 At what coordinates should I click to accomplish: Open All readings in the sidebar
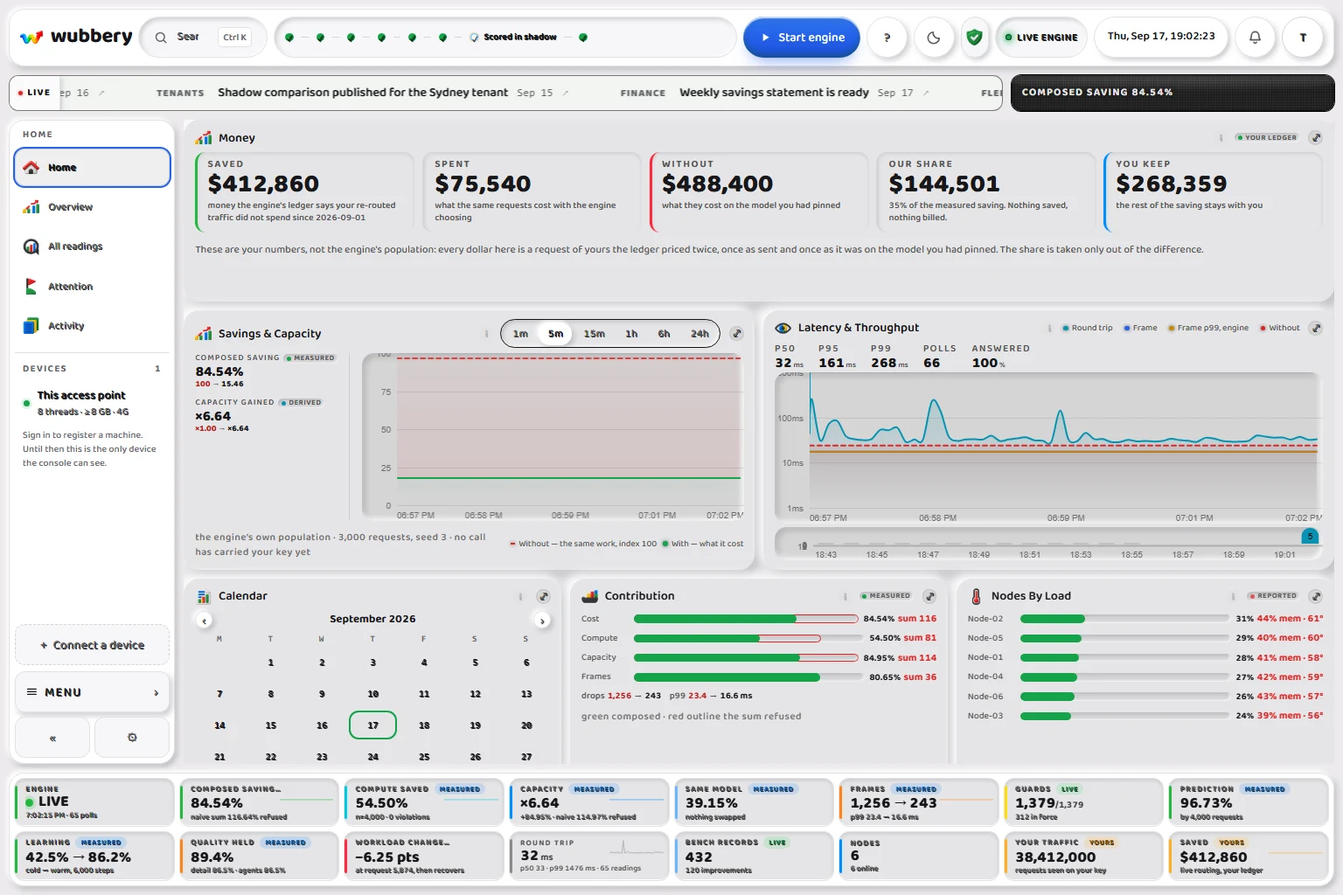pos(92,246)
